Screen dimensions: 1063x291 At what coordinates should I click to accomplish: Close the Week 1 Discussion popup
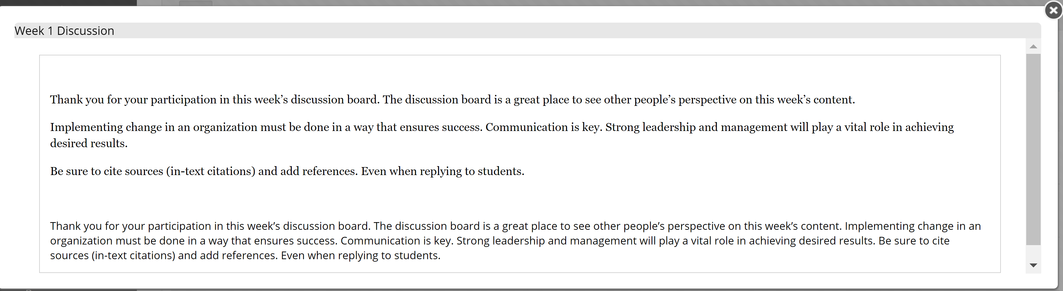click(1054, 10)
